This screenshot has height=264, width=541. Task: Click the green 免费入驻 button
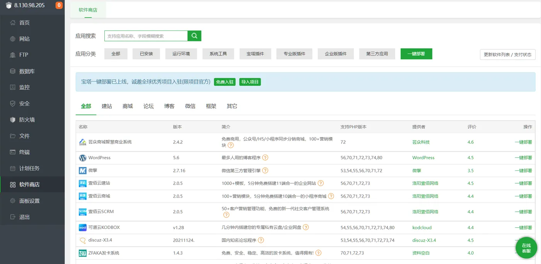(225, 82)
